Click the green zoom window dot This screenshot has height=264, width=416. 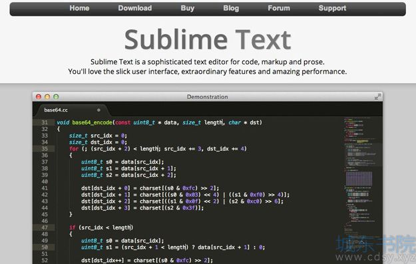[x=56, y=96]
